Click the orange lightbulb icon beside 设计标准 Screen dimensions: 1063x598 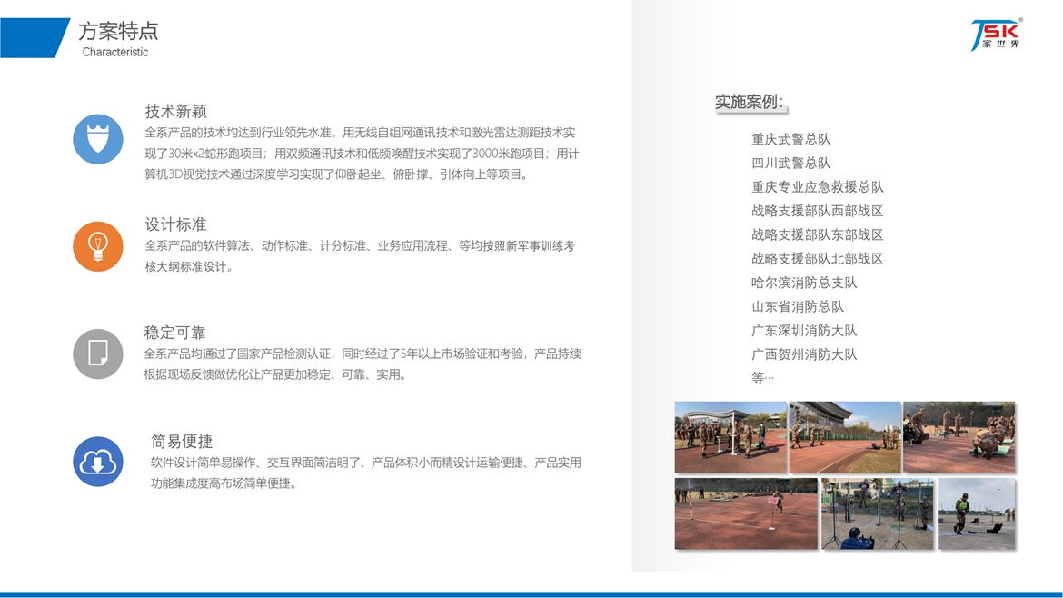pyautogui.click(x=98, y=246)
